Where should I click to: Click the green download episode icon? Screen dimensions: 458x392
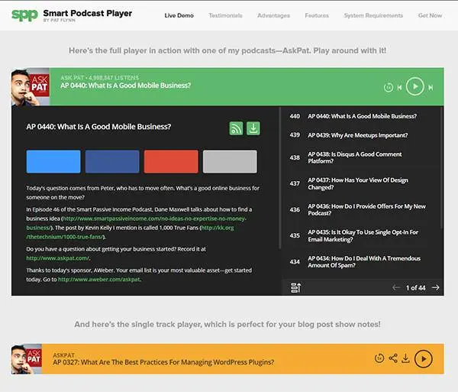[x=253, y=128]
